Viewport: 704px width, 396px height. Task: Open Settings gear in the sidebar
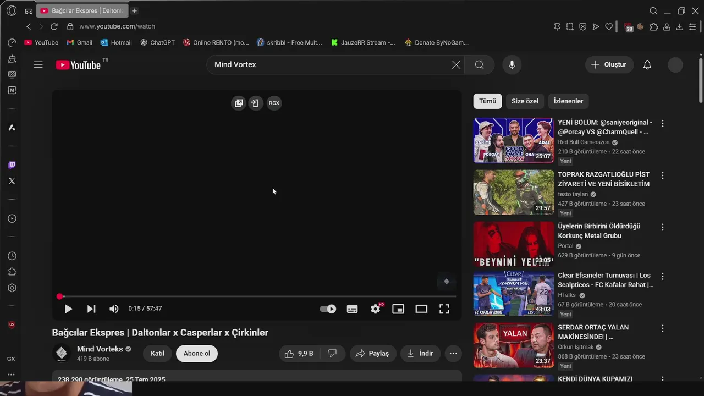click(12, 288)
